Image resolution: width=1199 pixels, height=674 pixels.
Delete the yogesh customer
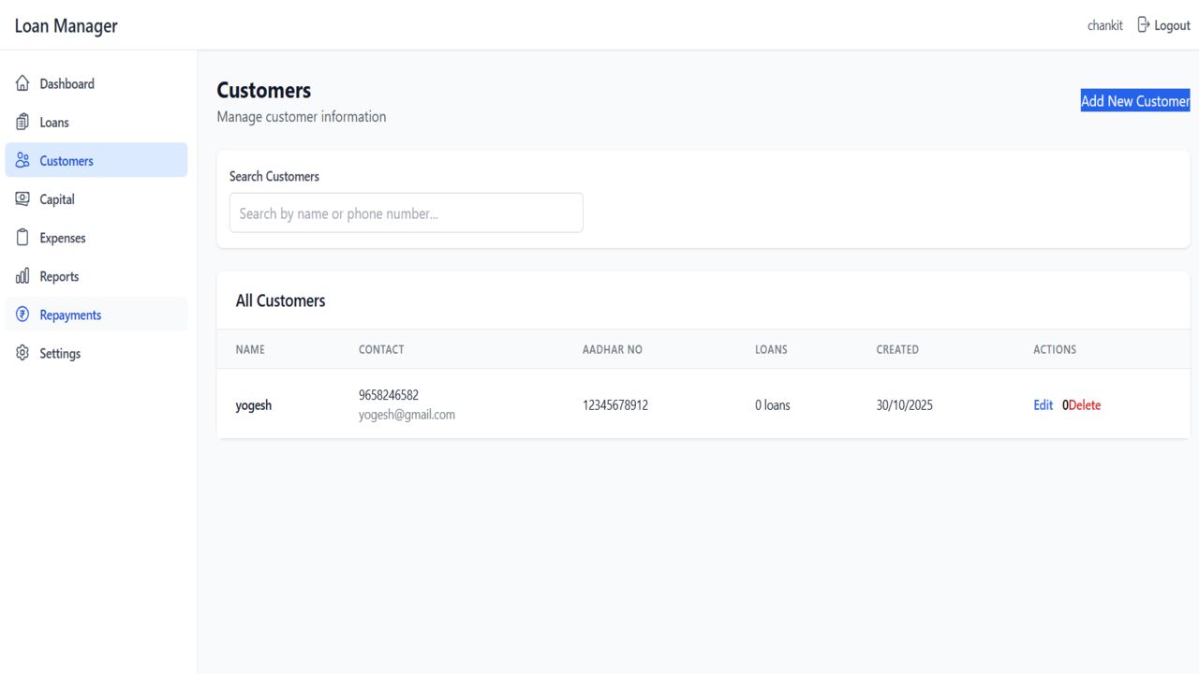tap(1085, 405)
